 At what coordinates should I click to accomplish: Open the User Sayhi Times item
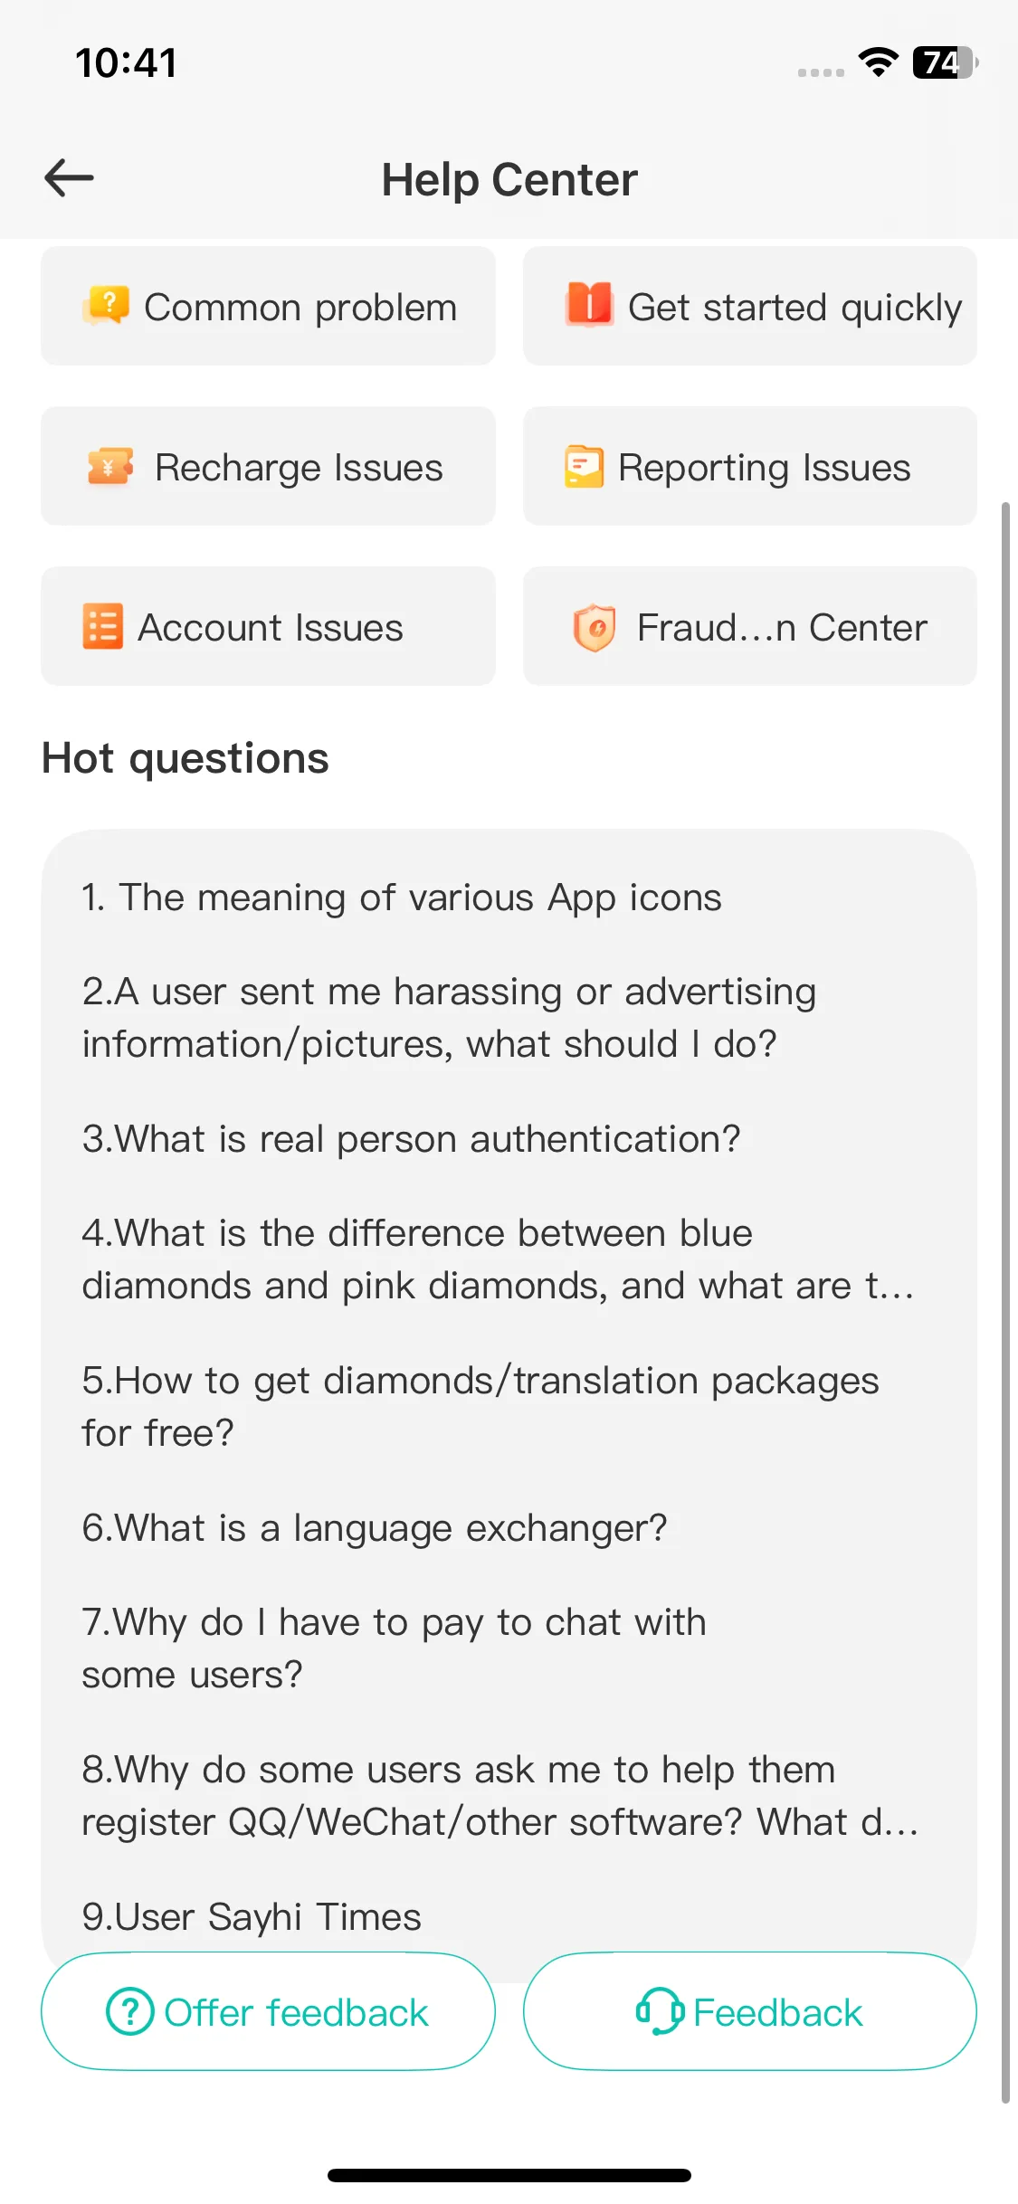pos(252,1917)
